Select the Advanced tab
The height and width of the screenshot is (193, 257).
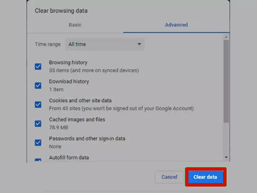(176, 25)
